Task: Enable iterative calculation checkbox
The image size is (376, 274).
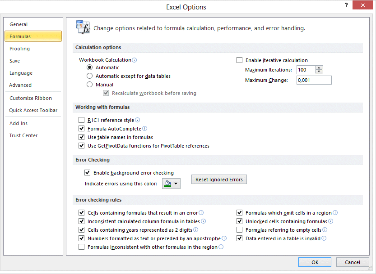Action: click(239, 60)
